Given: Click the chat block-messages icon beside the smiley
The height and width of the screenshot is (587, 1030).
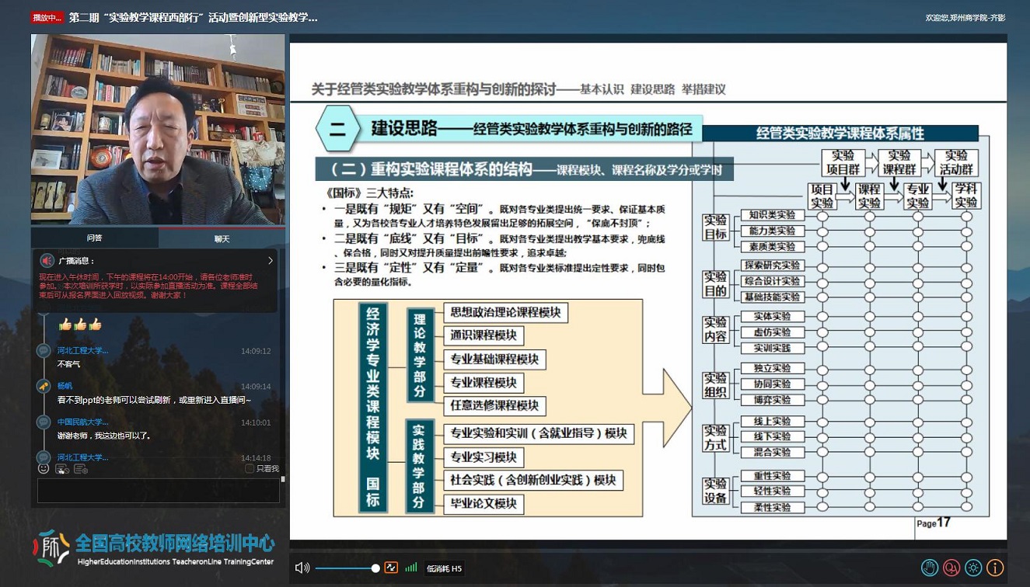Looking at the screenshot, I should click(62, 468).
